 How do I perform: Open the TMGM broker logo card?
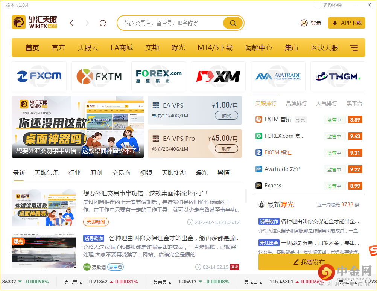[x=338, y=76]
